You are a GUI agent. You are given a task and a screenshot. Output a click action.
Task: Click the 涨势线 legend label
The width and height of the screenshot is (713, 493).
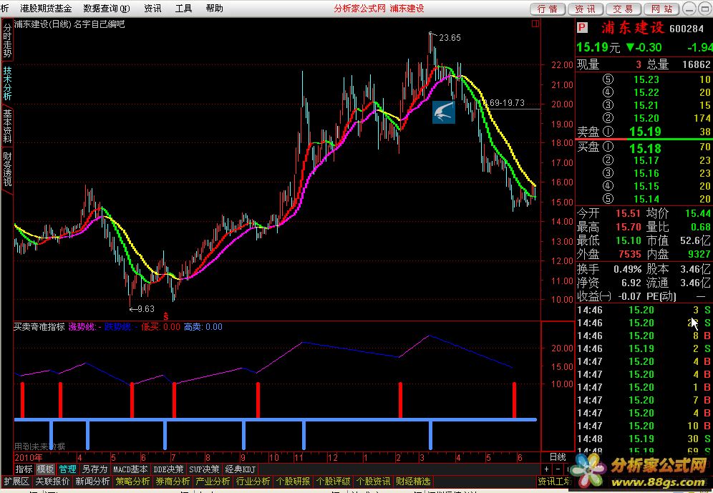pyautogui.click(x=83, y=327)
